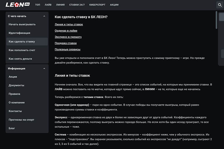This screenshot has width=224, height=149.
Task: Open the search magnifier icon
Action: pos(220,5)
